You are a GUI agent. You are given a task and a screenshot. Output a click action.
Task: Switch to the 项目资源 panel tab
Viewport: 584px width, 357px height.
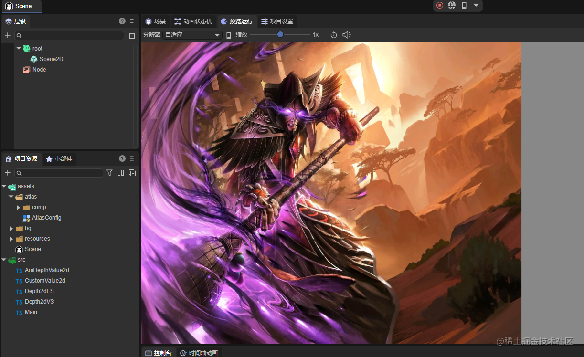(x=21, y=159)
